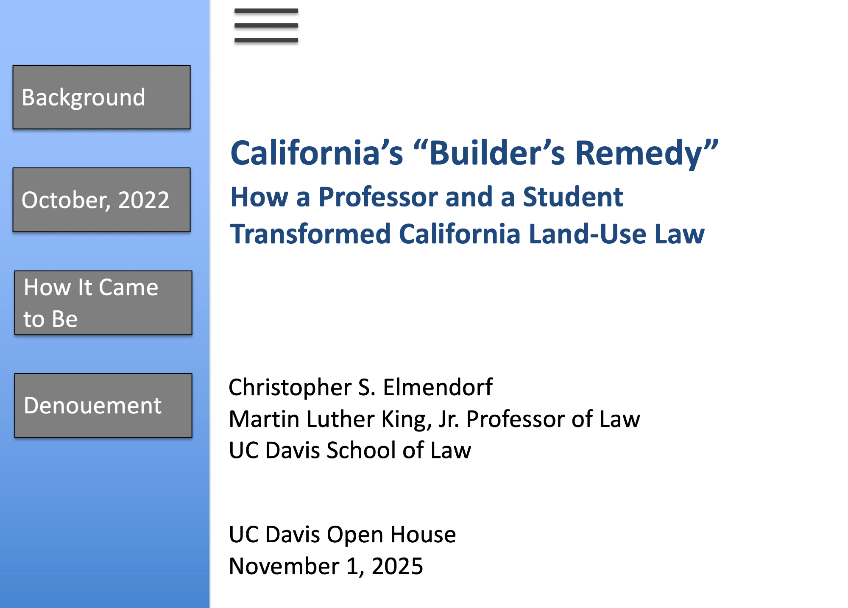Viewport: 848px width, 608px height.
Task: Select the "Martin Luther King, Jr. Professor of Law" line
Action: 434,419
